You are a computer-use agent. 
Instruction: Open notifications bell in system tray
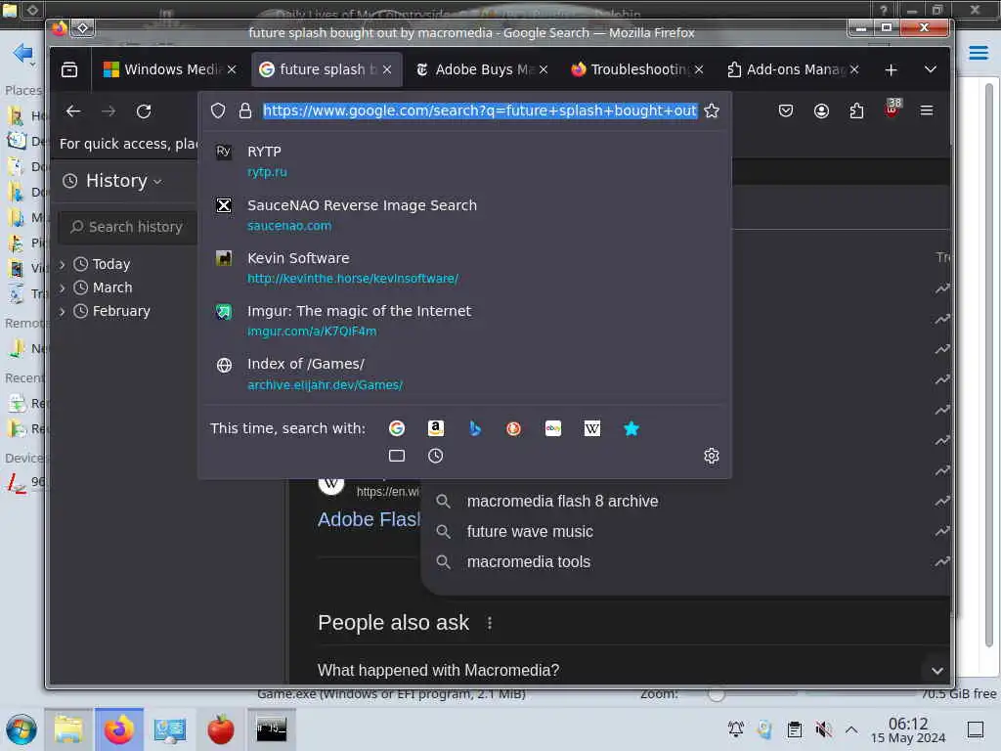pos(736,729)
